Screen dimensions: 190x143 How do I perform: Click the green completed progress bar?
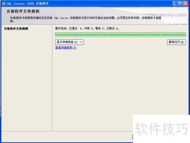pos(120,35)
